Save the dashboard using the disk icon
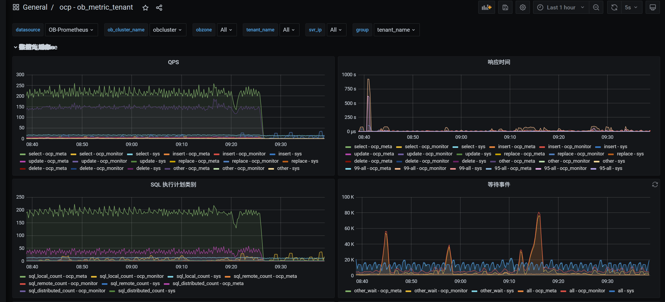 coord(505,8)
